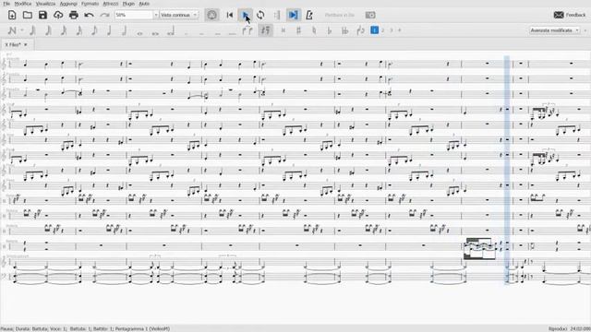Open the Plugin menu
This screenshot has width=591, height=332.
pyautogui.click(x=128, y=4)
